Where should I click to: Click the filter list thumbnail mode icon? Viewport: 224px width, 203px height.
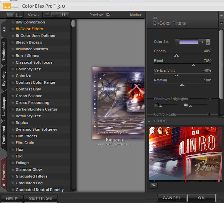tap(10, 15)
